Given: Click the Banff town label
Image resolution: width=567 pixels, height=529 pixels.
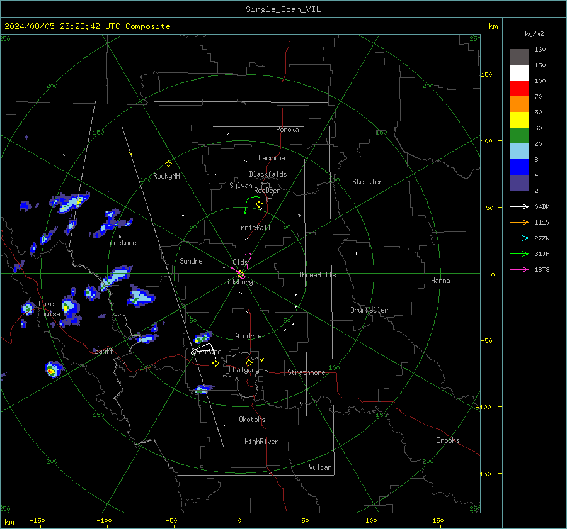Looking at the screenshot, I should tap(104, 350).
